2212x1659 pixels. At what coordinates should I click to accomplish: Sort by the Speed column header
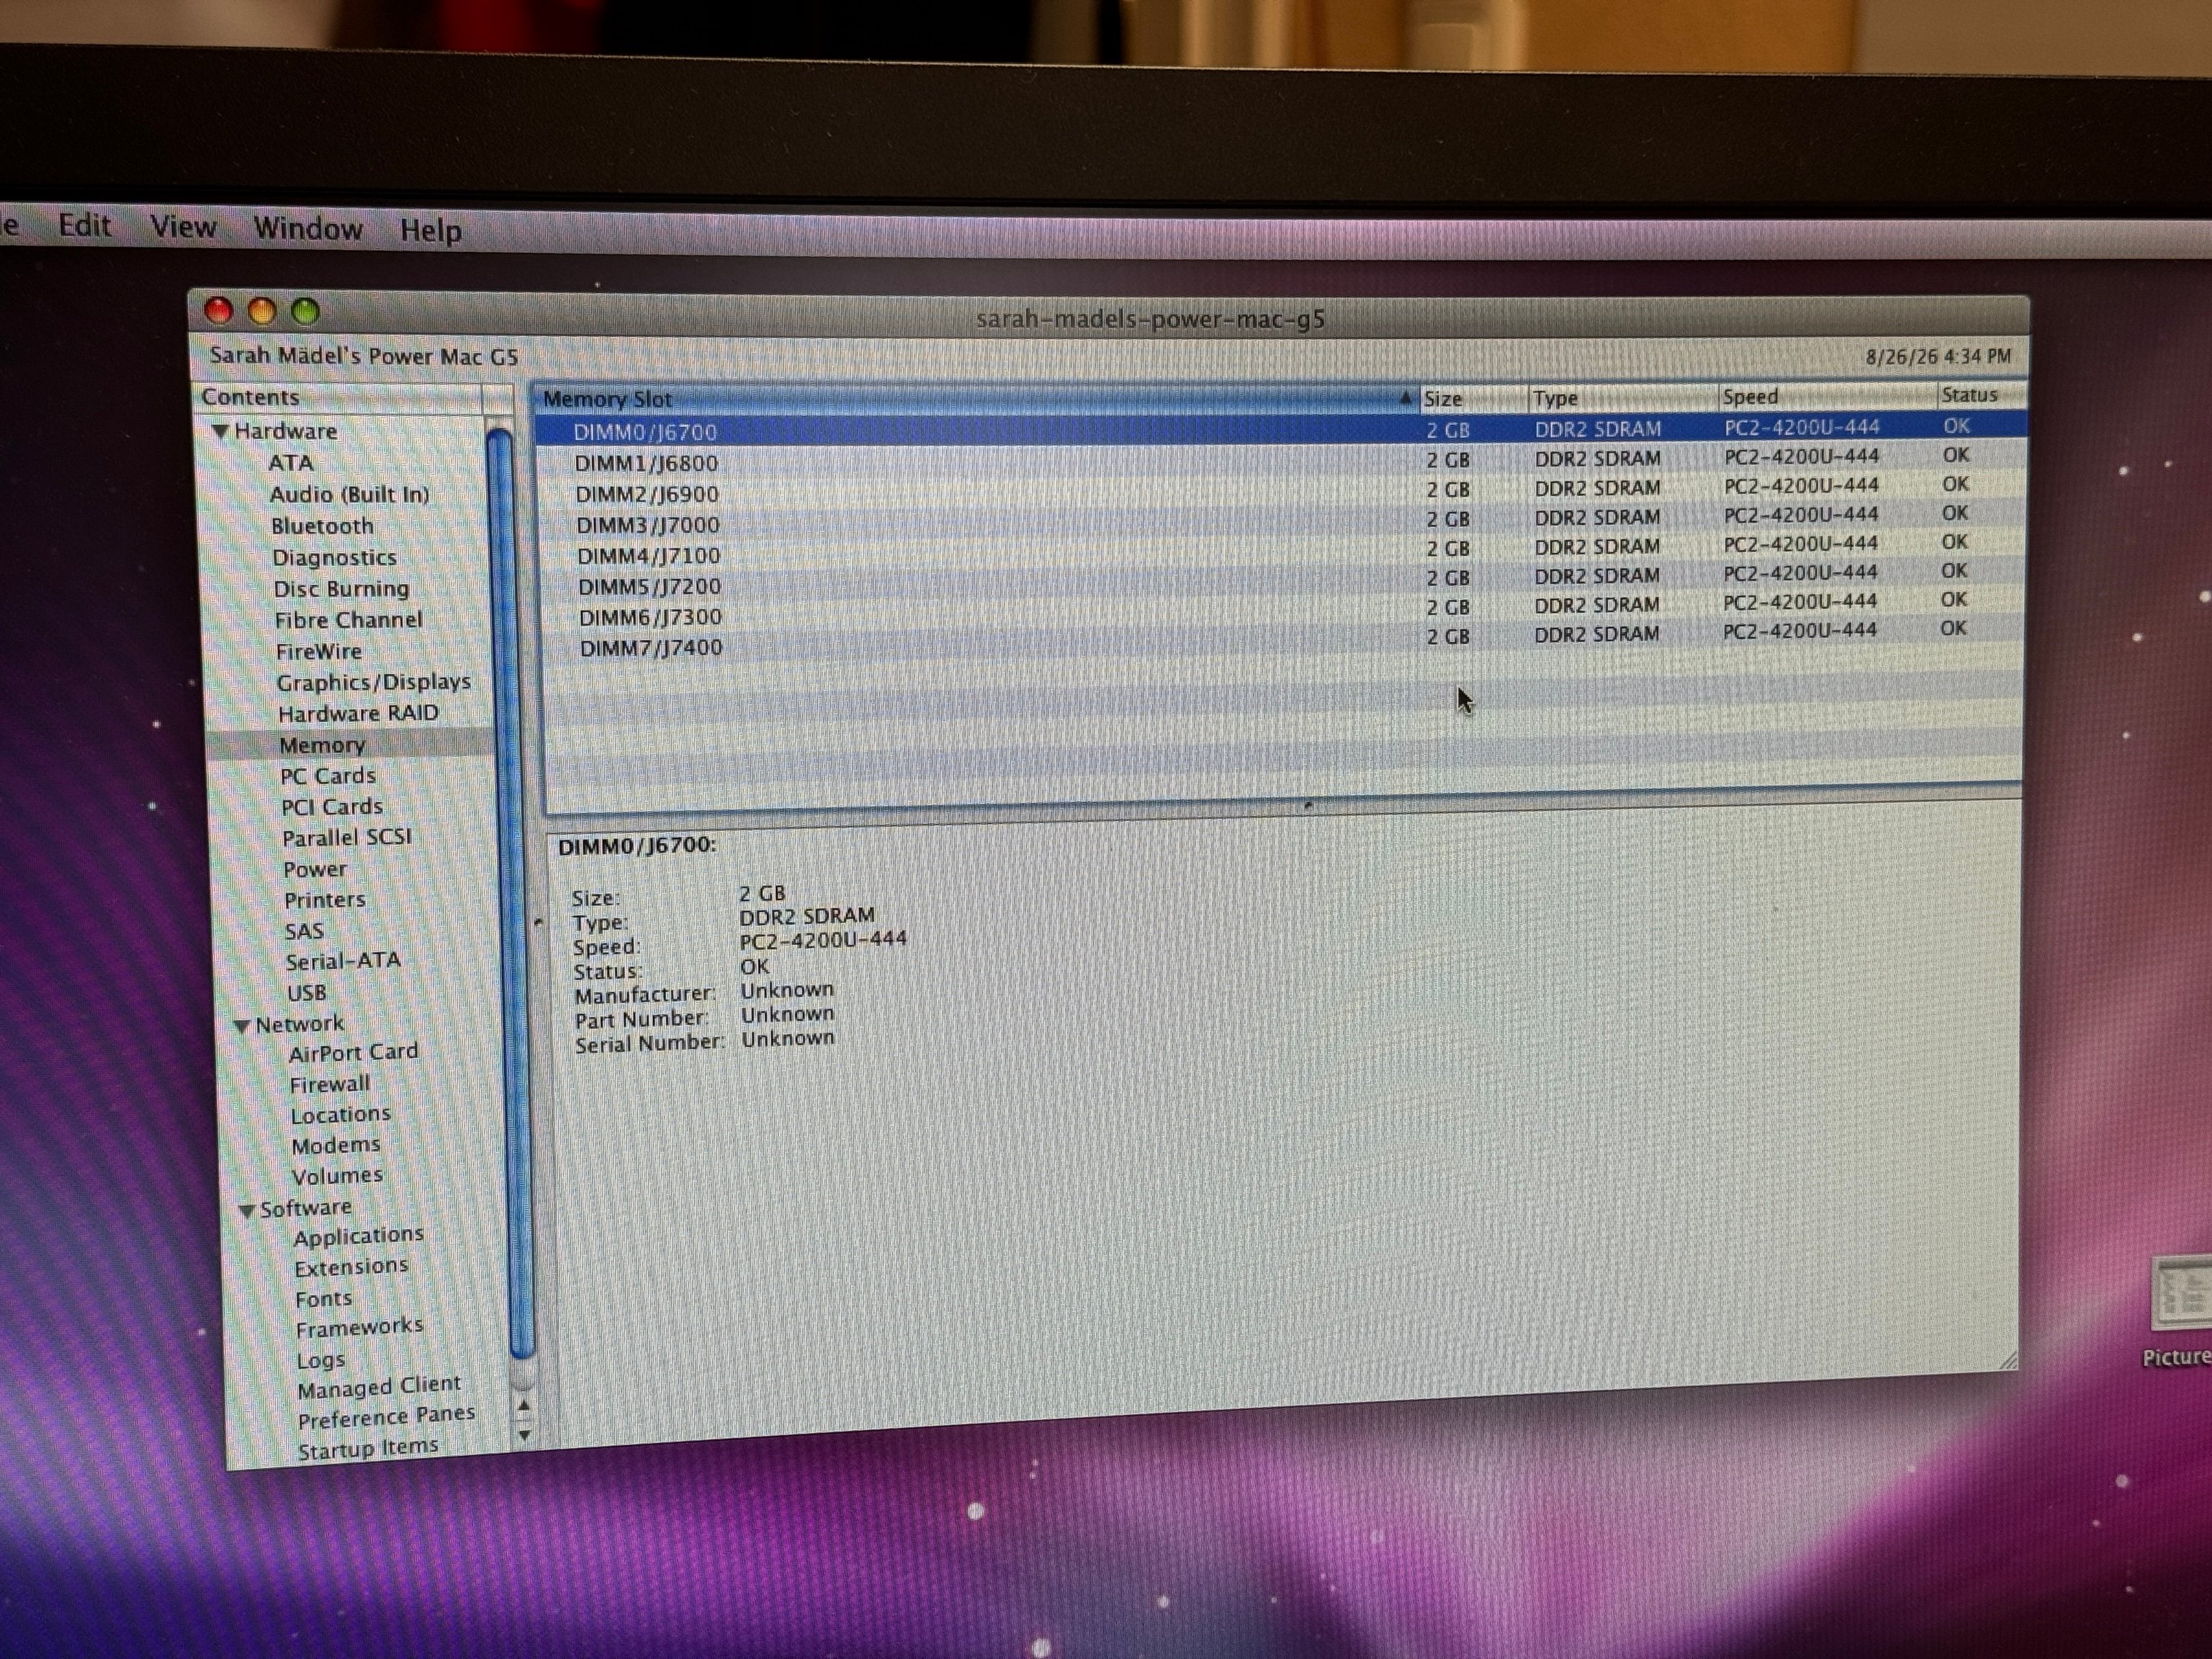tap(1828, 396)
